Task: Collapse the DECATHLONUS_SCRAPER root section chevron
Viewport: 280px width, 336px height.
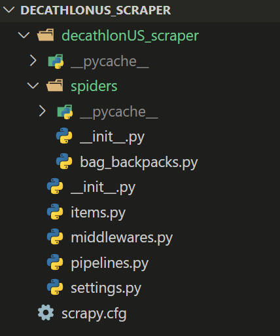Action: click(x=9, y=10)
